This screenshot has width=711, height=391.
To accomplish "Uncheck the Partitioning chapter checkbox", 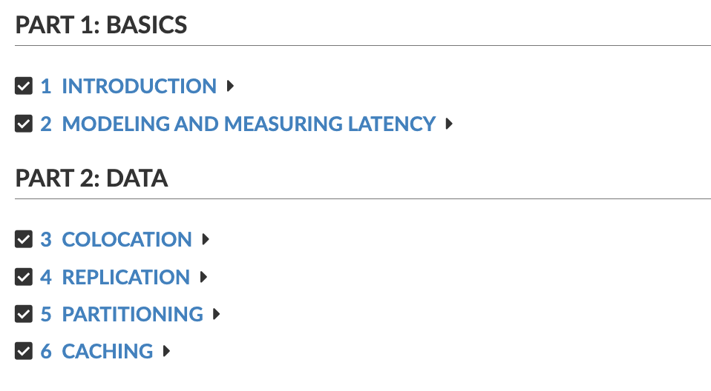I will coord(24,314).
